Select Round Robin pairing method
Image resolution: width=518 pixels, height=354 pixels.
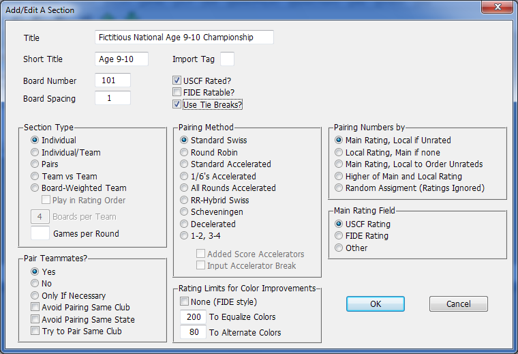click(x=184, y=153)
